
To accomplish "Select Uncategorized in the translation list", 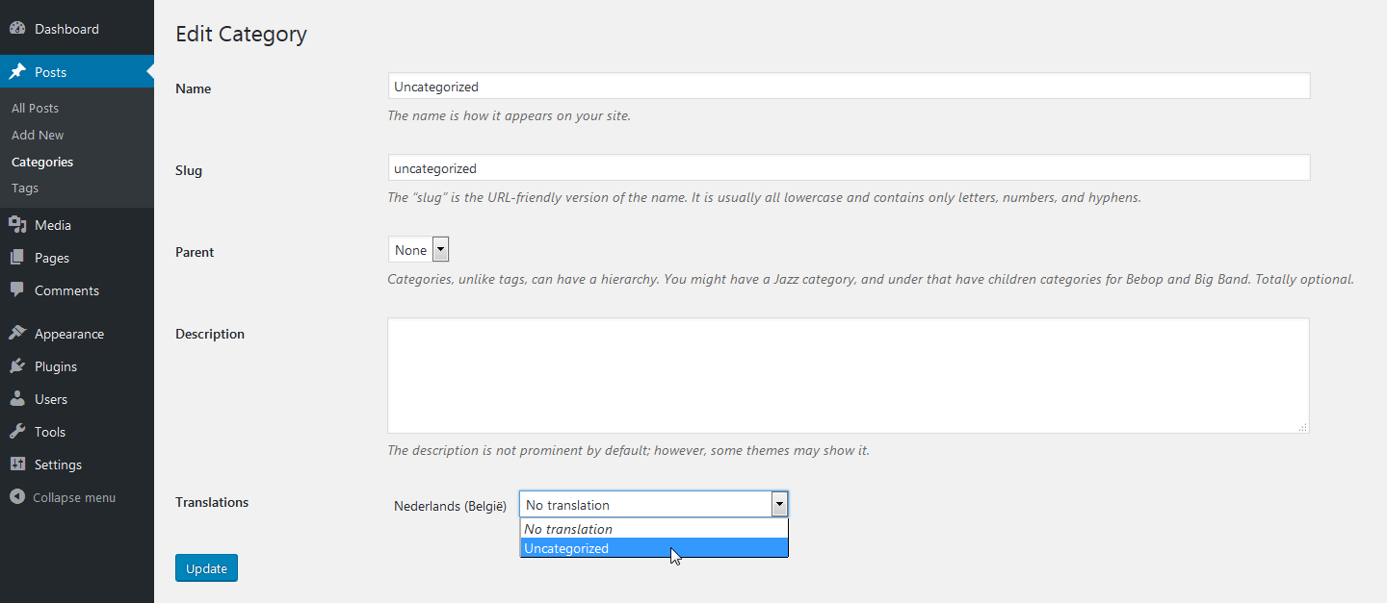I will 566,548.
